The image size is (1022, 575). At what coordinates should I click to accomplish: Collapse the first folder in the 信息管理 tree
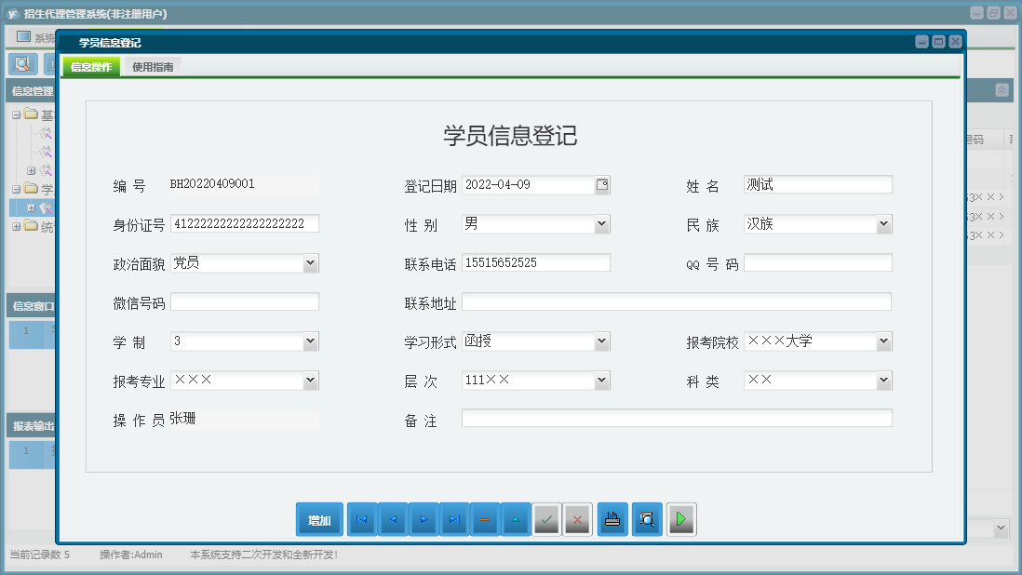(x=17, y=114)
